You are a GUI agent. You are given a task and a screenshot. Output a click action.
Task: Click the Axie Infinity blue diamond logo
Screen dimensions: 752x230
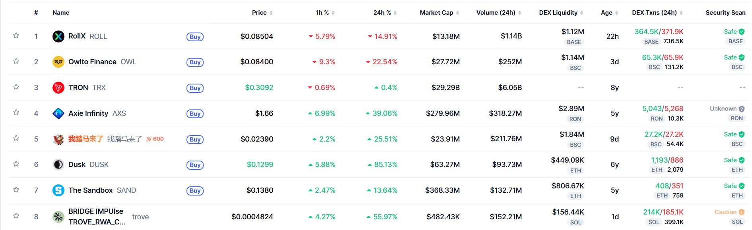click(x=58, y=113)
